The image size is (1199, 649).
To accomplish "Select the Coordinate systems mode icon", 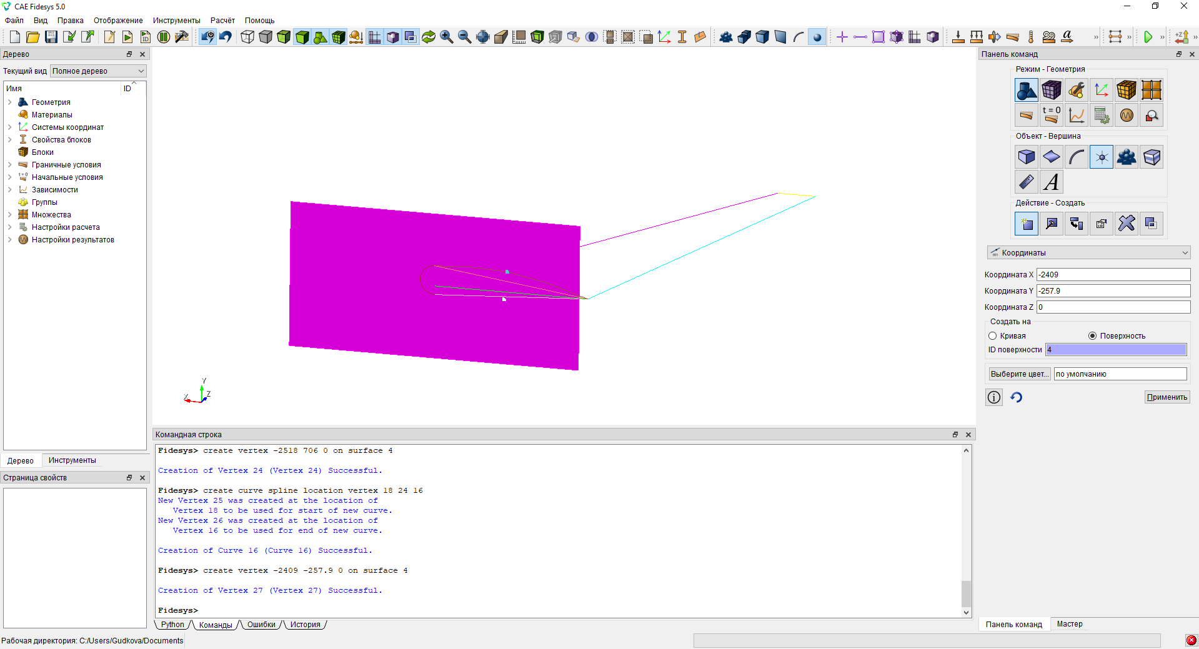I will pos(1102,90).
